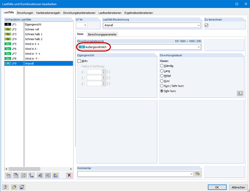This screenshot has width=250, height=192.
Task: Click the Z factor spinner arrows
Action: point(104,84)
